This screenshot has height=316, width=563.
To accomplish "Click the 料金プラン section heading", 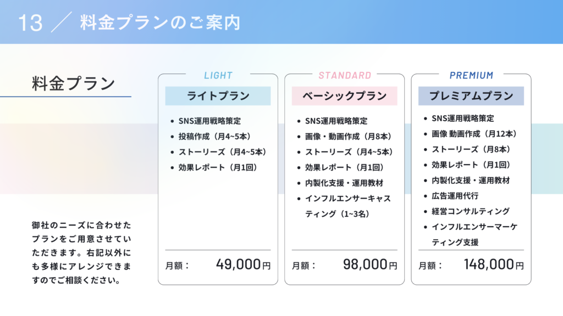I will tap(74, 83).
